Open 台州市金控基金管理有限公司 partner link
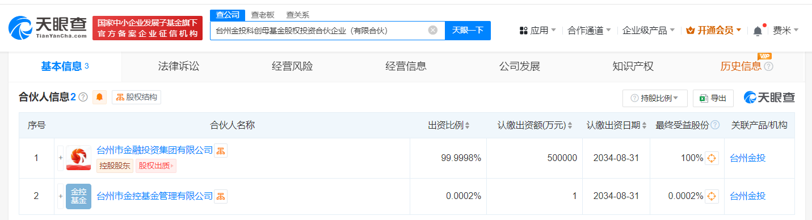This screenshot has width=812, height=220. pos(155,196)
